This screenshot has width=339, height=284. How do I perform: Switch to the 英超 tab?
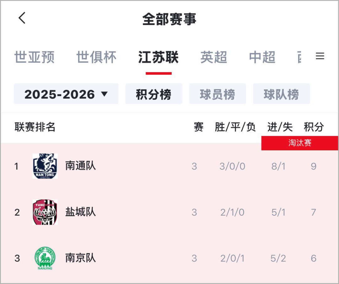(x=214, y=57)
